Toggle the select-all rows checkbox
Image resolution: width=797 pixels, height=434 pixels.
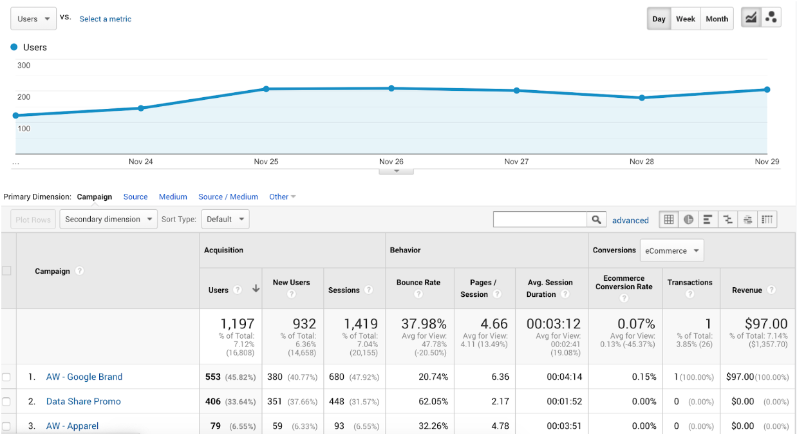click(x=7, y=271)
